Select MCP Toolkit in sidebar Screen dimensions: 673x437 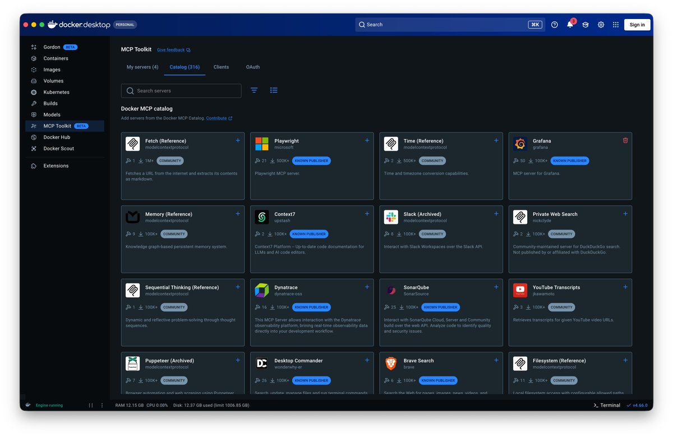click(x=64, y=126)
